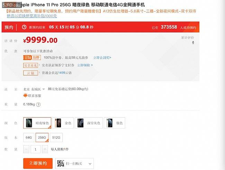The height and width of the screenshot is (170, 225).
Task: Open the 新品以旧换新至高补贴1000元 link
Action: pyautogui.click(x=32, y=16)
